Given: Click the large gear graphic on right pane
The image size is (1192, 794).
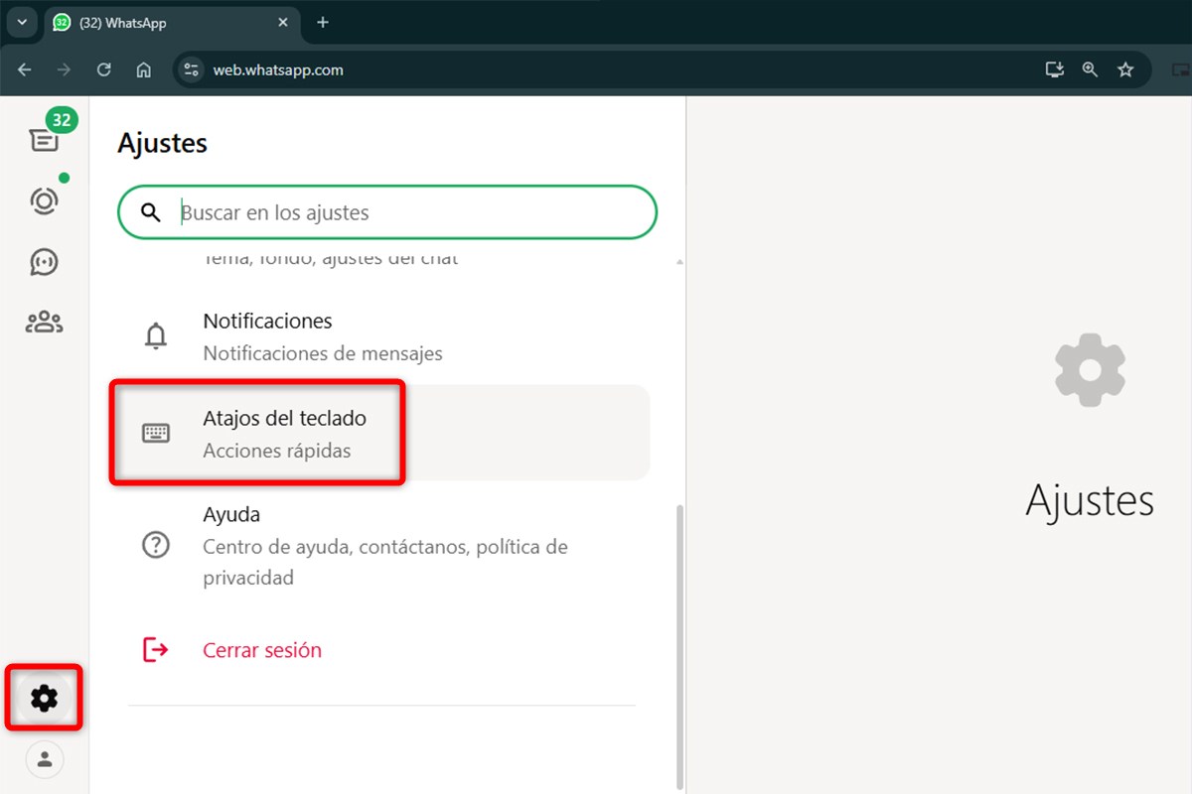Looking at the screenshot, I should [x=1090, y=369].
